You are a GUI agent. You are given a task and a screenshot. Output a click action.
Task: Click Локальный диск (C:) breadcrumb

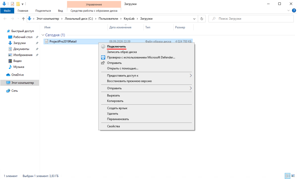[79, 19]
